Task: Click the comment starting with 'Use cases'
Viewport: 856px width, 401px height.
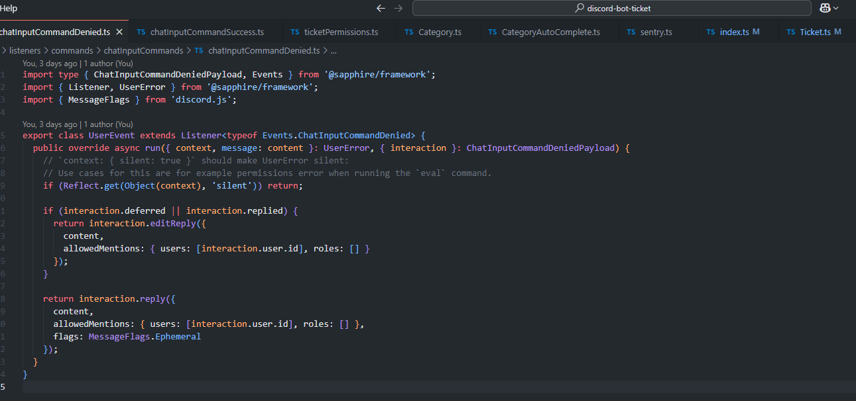Action: tap(267, 173)
